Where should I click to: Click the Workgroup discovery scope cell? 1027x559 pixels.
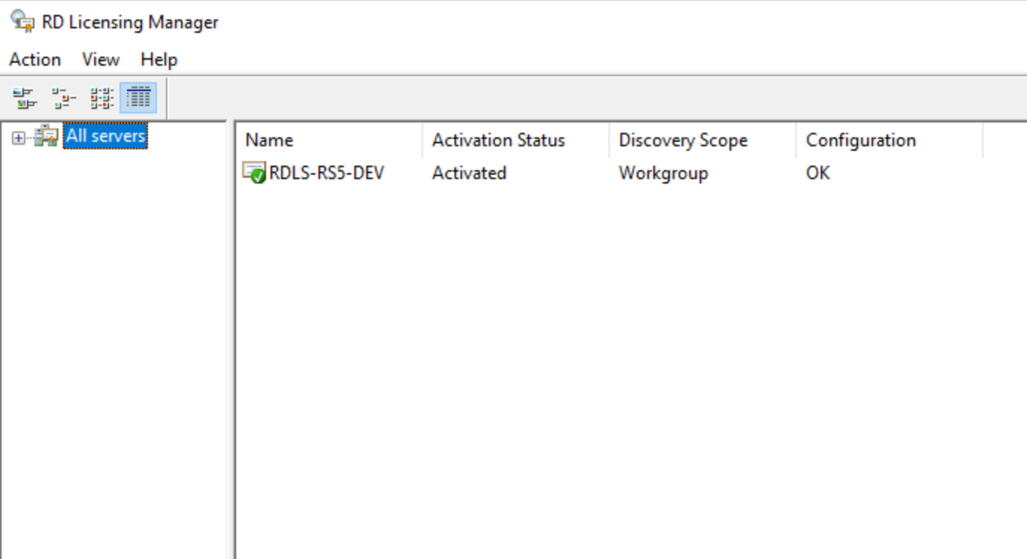(x=663, y=173)
